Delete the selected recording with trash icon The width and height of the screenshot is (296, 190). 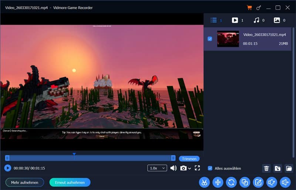[266, 169]
